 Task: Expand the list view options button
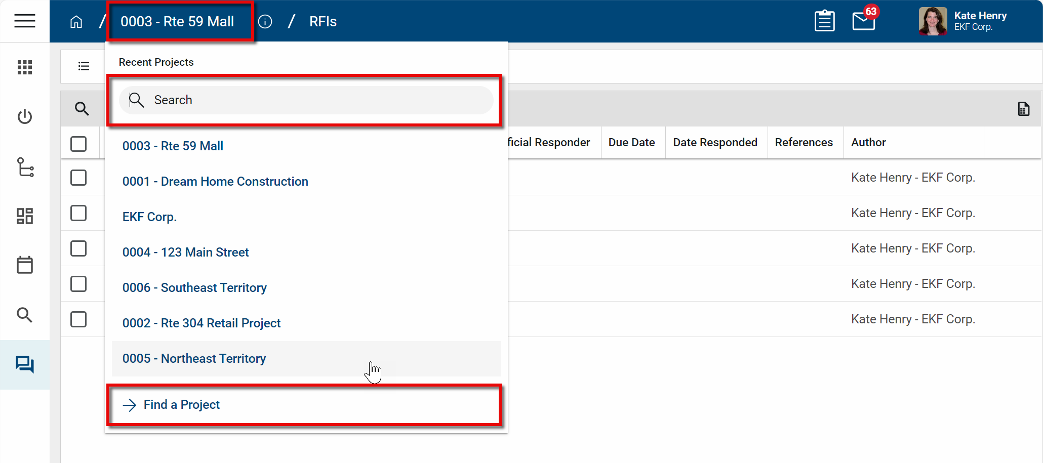tap(84, 66)
